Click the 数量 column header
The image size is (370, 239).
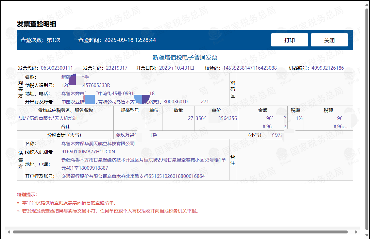[x=178, y=110]
